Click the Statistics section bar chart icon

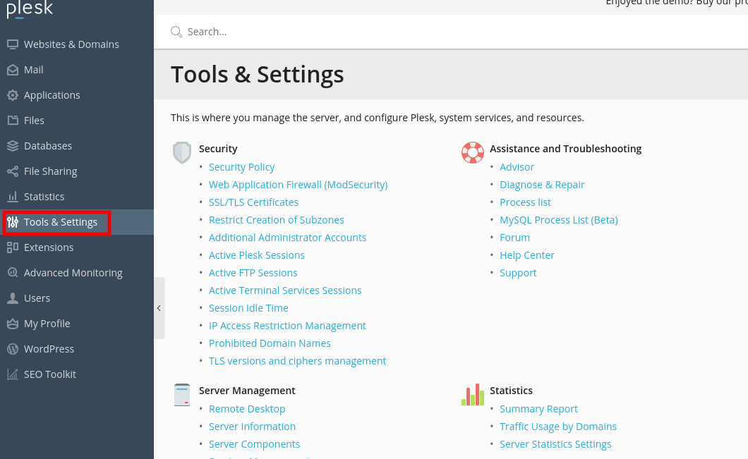click(473, 395)
